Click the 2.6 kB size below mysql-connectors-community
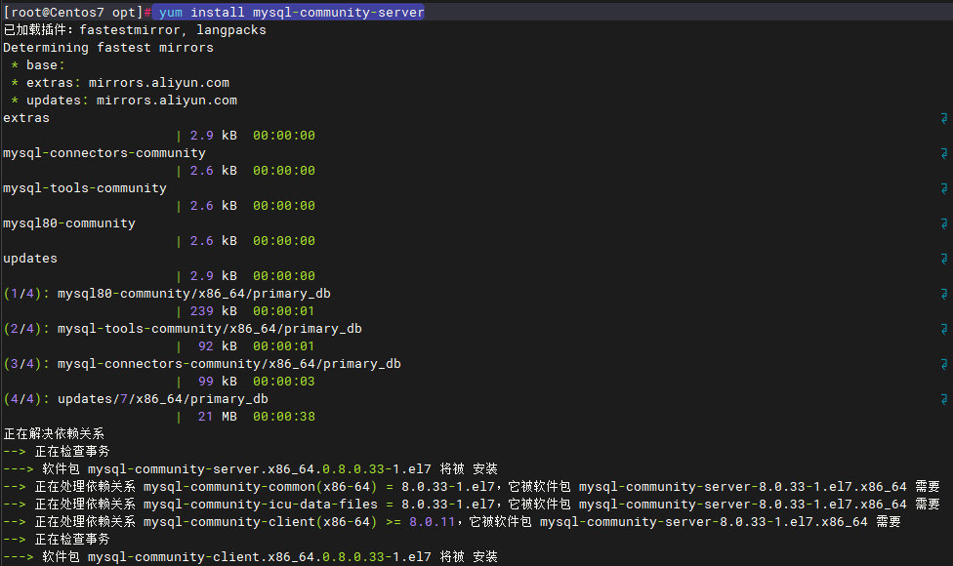 213,171
